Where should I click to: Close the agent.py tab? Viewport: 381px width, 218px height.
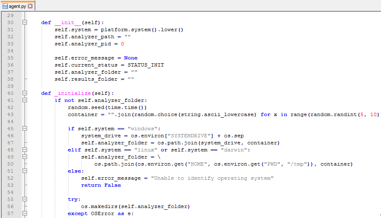pos(30,6)
